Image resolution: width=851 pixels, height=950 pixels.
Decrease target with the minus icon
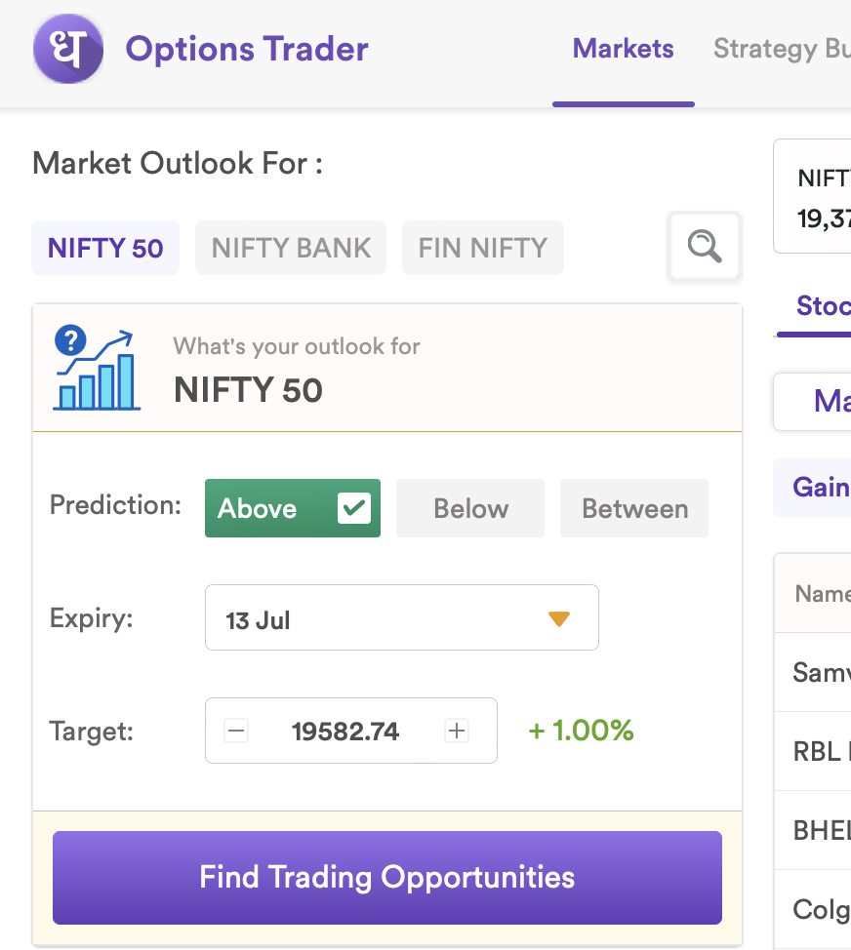pos(236,731)
